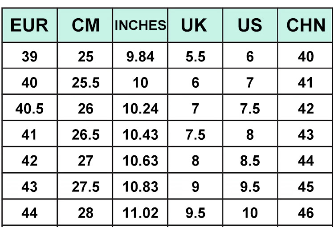Screen dimensions: 334x227
Task: Select the 9.84 inches cell
Action: click(140, 57)
